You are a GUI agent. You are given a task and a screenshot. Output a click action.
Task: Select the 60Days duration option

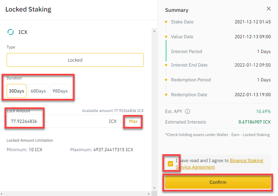(38, 91)
